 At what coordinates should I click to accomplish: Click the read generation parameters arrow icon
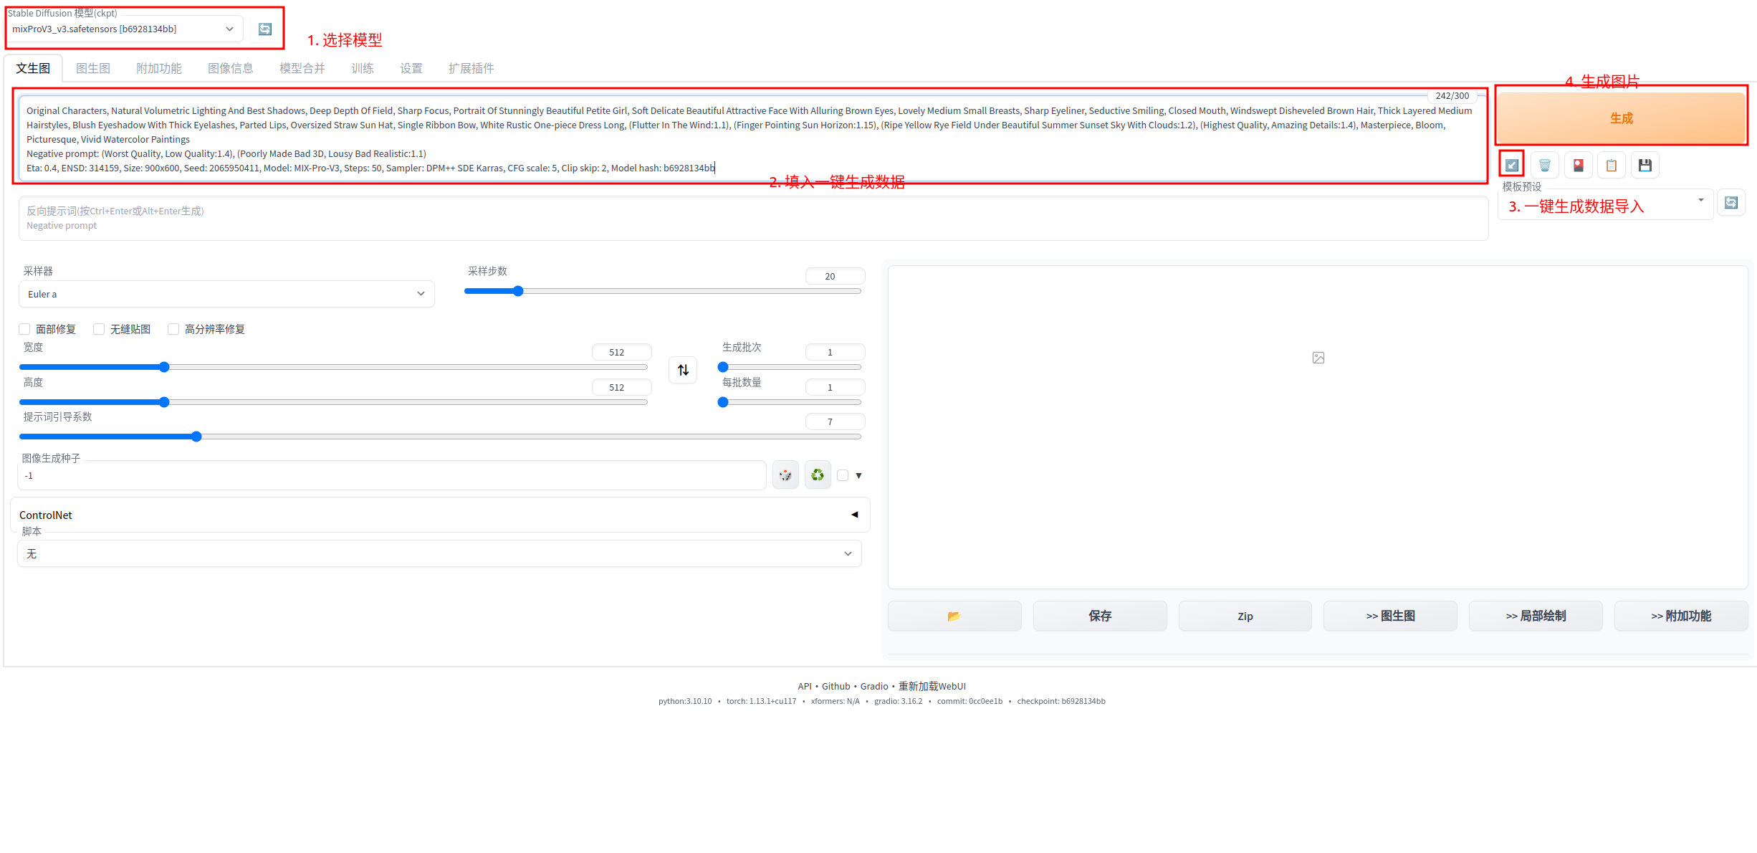[1511, 166]
